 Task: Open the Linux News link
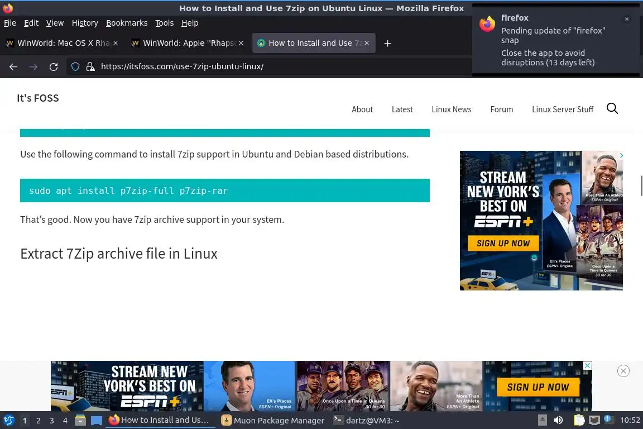click(452, 109)
